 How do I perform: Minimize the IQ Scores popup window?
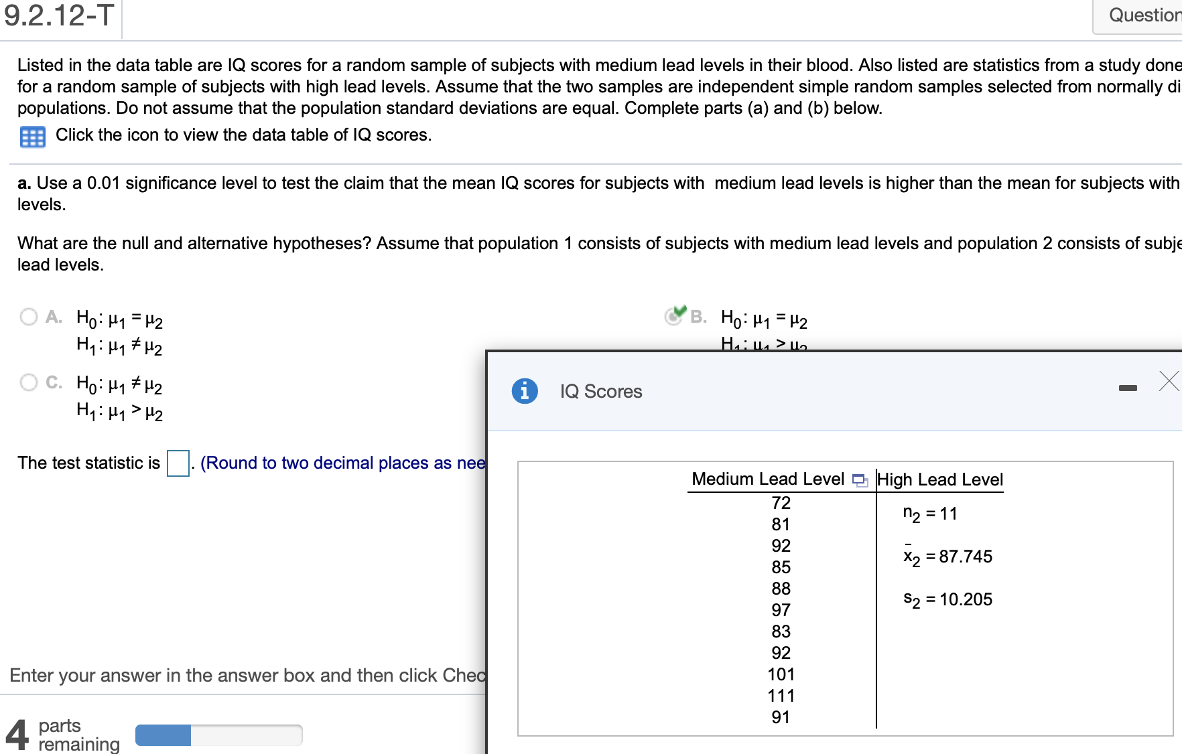tap(1129, 387)
